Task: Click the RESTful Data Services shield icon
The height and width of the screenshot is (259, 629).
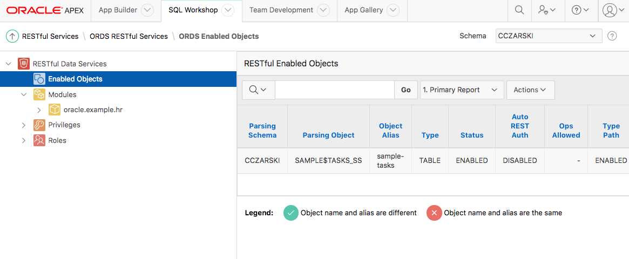Action: pyautogui.click(x=24, y=64)
